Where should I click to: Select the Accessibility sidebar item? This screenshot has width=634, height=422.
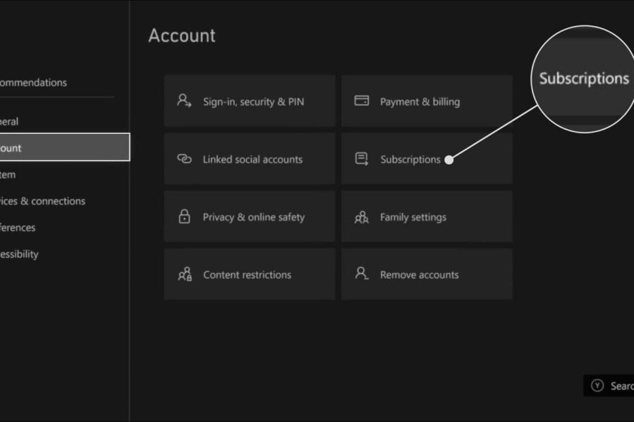(19, 255)
